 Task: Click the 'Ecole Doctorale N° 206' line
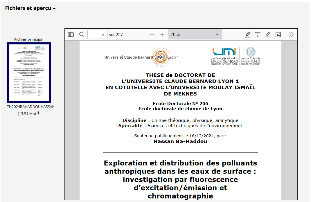click(x=180, y=104)
